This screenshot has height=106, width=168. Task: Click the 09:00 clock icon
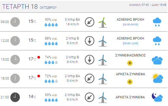(x=15, y=22)
